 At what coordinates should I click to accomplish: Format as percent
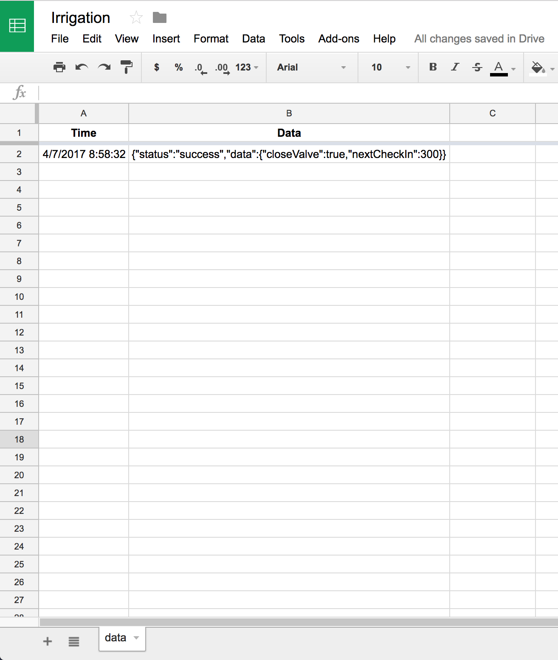click(179, 67)
